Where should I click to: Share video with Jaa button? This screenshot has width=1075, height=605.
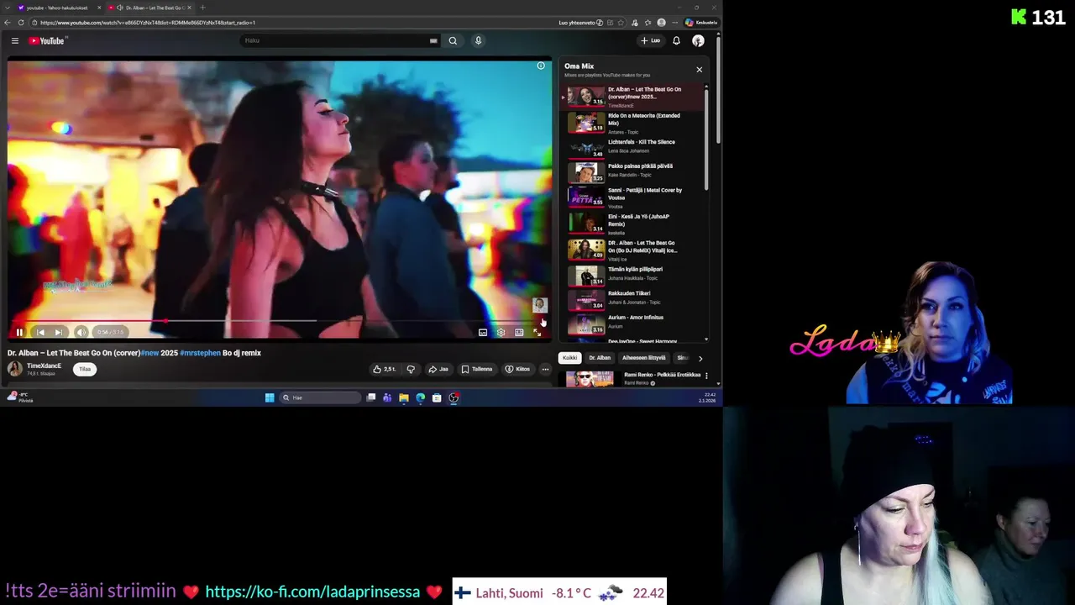438,369
